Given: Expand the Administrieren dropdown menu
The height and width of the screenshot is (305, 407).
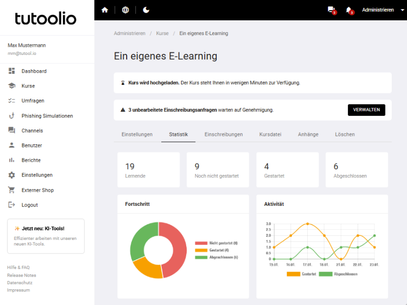Looking at the screenshot, I should click(x=380, y=10).
